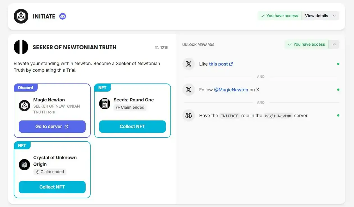
Task: Open the Go to server button
Action: (52, 127)
